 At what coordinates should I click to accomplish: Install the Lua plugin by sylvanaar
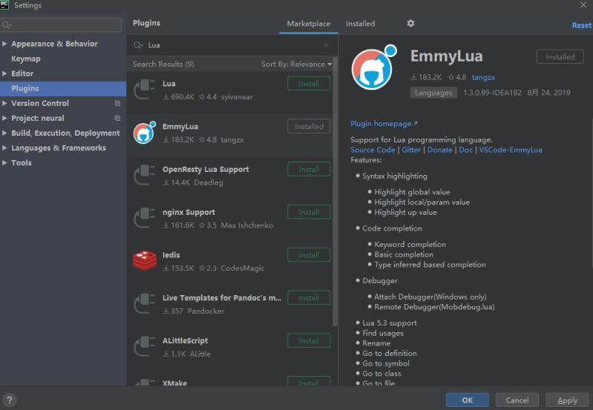(309, 84)
